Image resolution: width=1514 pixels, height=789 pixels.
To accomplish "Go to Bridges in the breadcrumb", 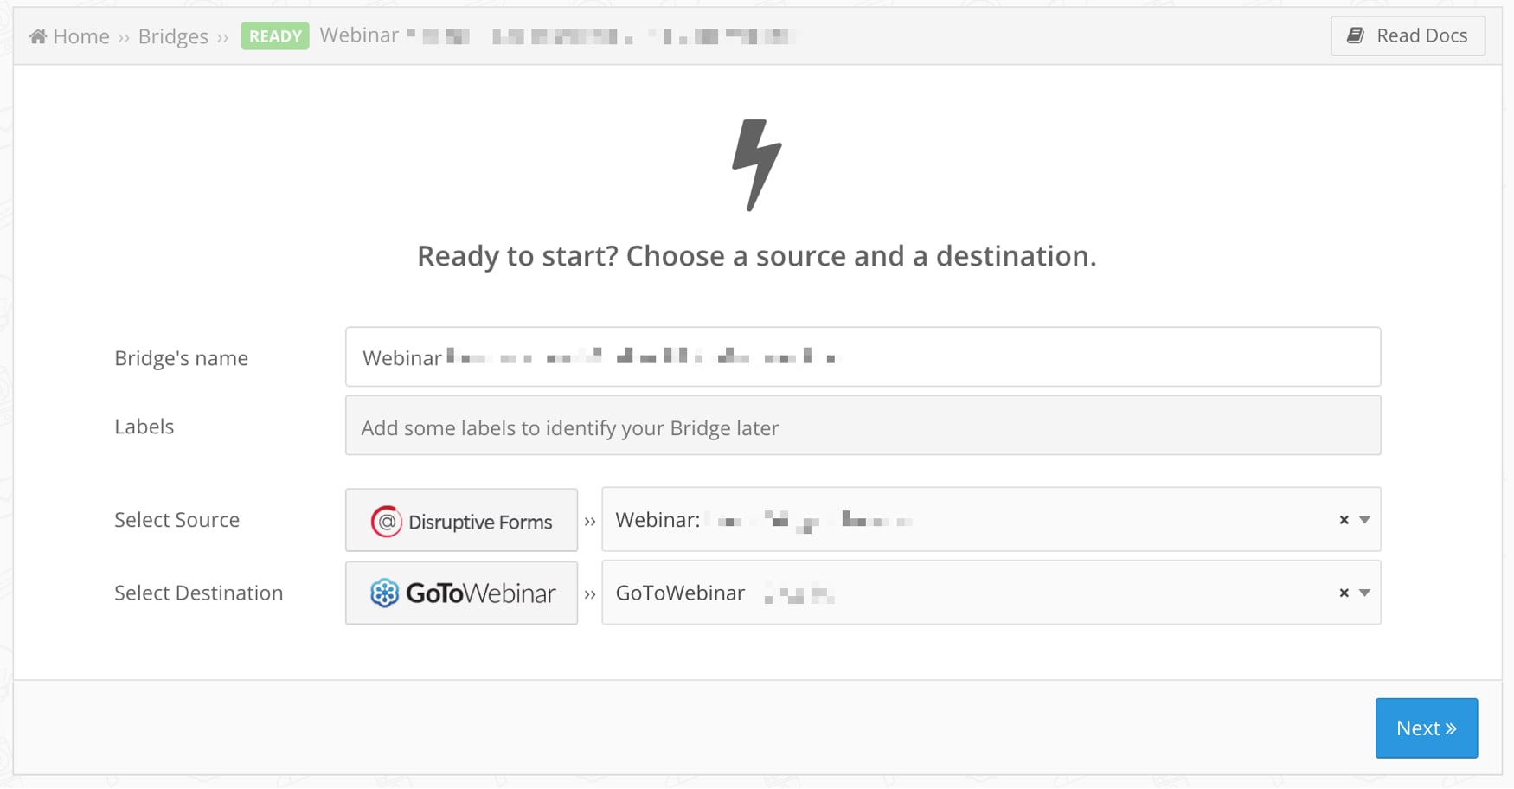I will coord(173,36).
